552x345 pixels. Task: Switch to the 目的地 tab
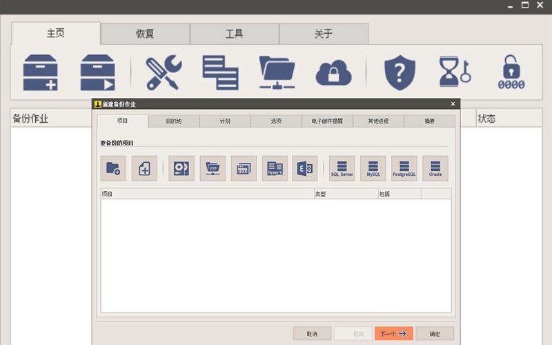173,121
